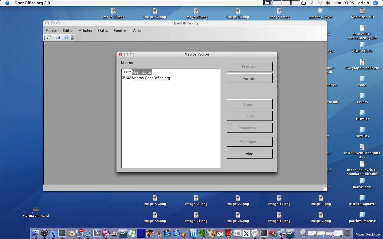This screenshot has width=383, height=239.
Task: Select the first virtual desktop pager box
Action: (x=268, y=3)
